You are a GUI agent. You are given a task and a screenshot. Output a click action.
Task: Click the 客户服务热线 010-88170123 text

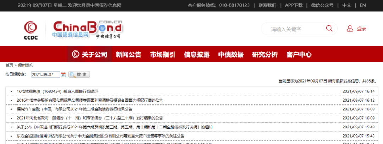click(219, 5)
